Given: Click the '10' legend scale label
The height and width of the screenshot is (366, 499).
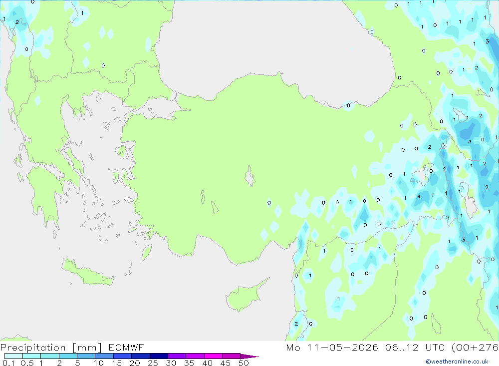Looking at the screenshot, I should tap(99, 363).
